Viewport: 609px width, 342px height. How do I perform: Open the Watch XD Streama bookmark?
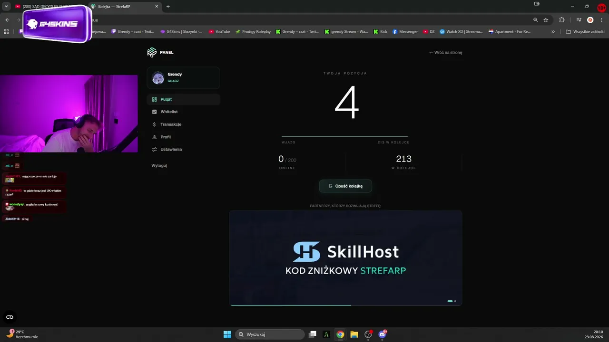[x=461, y=32]
